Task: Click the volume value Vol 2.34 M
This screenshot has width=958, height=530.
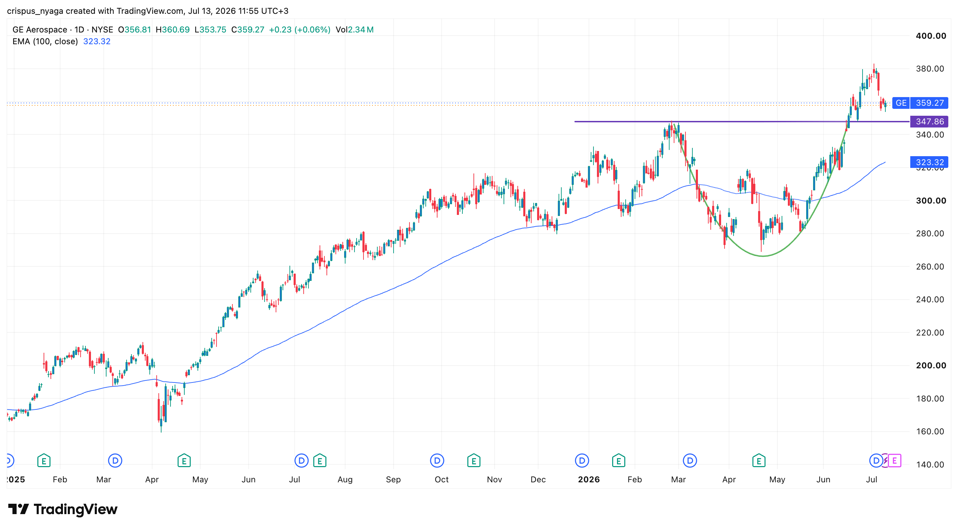Action: (354, 30)
